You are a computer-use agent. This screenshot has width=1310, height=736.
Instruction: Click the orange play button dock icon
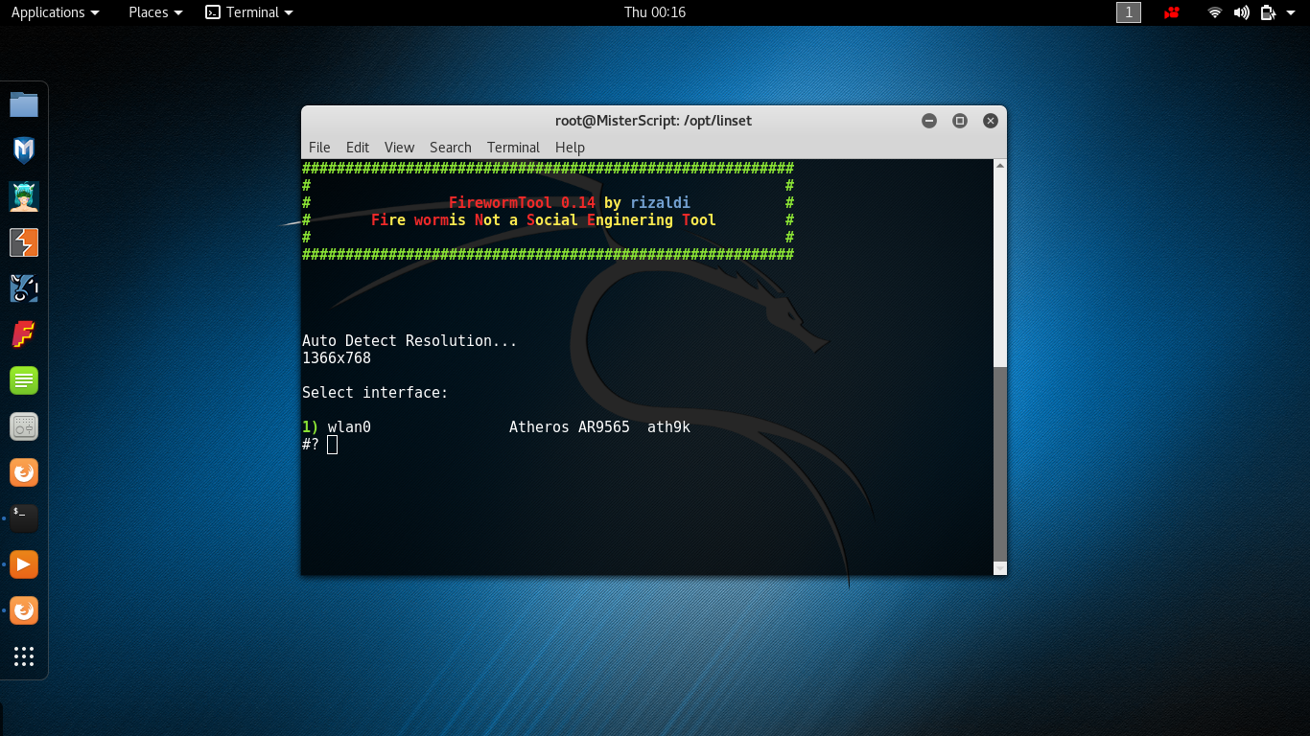click(23, 563)
